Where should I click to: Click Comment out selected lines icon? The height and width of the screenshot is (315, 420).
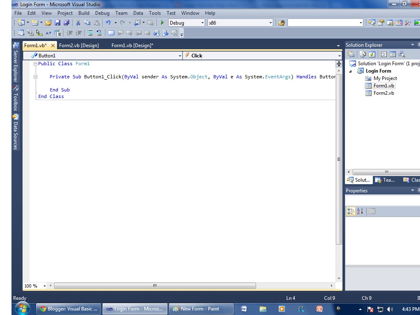coord(90,33)
